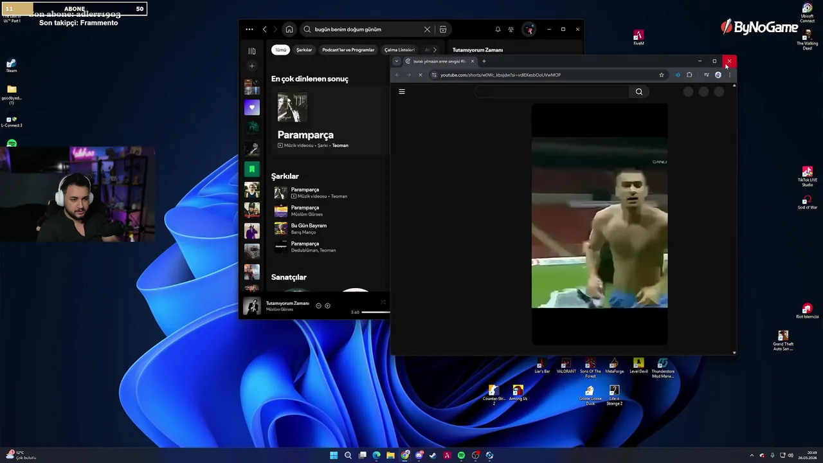This screenshot has height=463, width=823.
Task: Add Tutamıyorum Zamanı to library plus icon
Action: [327, 305]
